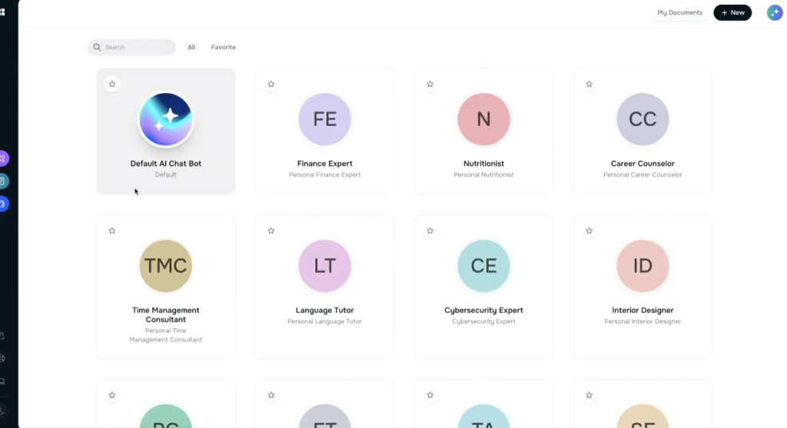Image resolution: width=787 pixels, height=428 pixels.
Task: Click the sparkle AI icon in top-right corner
Action: click(x=775, y=12)
